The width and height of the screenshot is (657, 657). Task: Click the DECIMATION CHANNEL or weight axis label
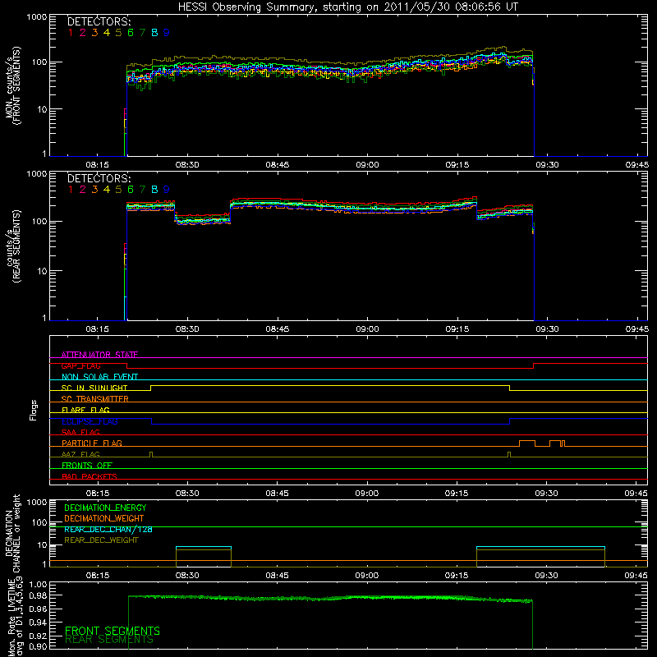(12, 533)
